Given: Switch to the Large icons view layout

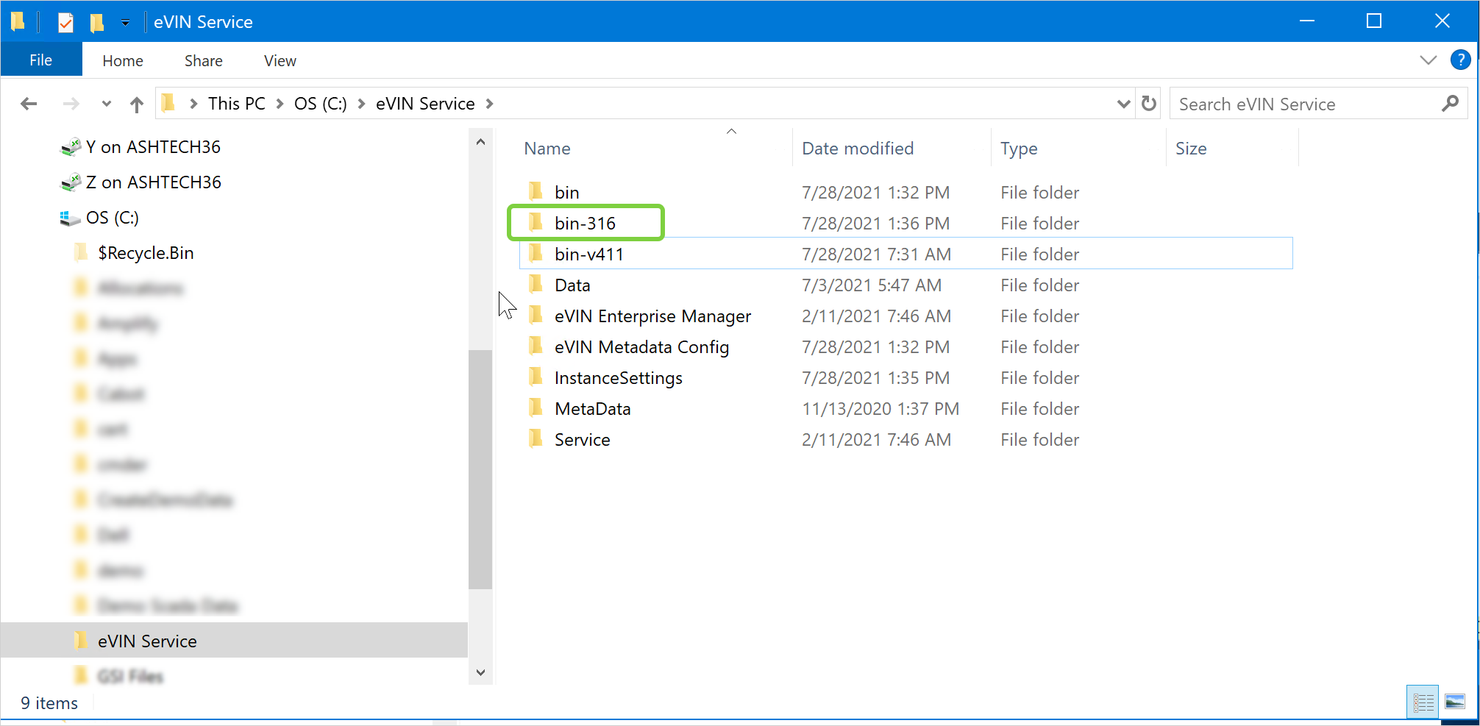Looking at the screenshot, I should coord(1454,702).
